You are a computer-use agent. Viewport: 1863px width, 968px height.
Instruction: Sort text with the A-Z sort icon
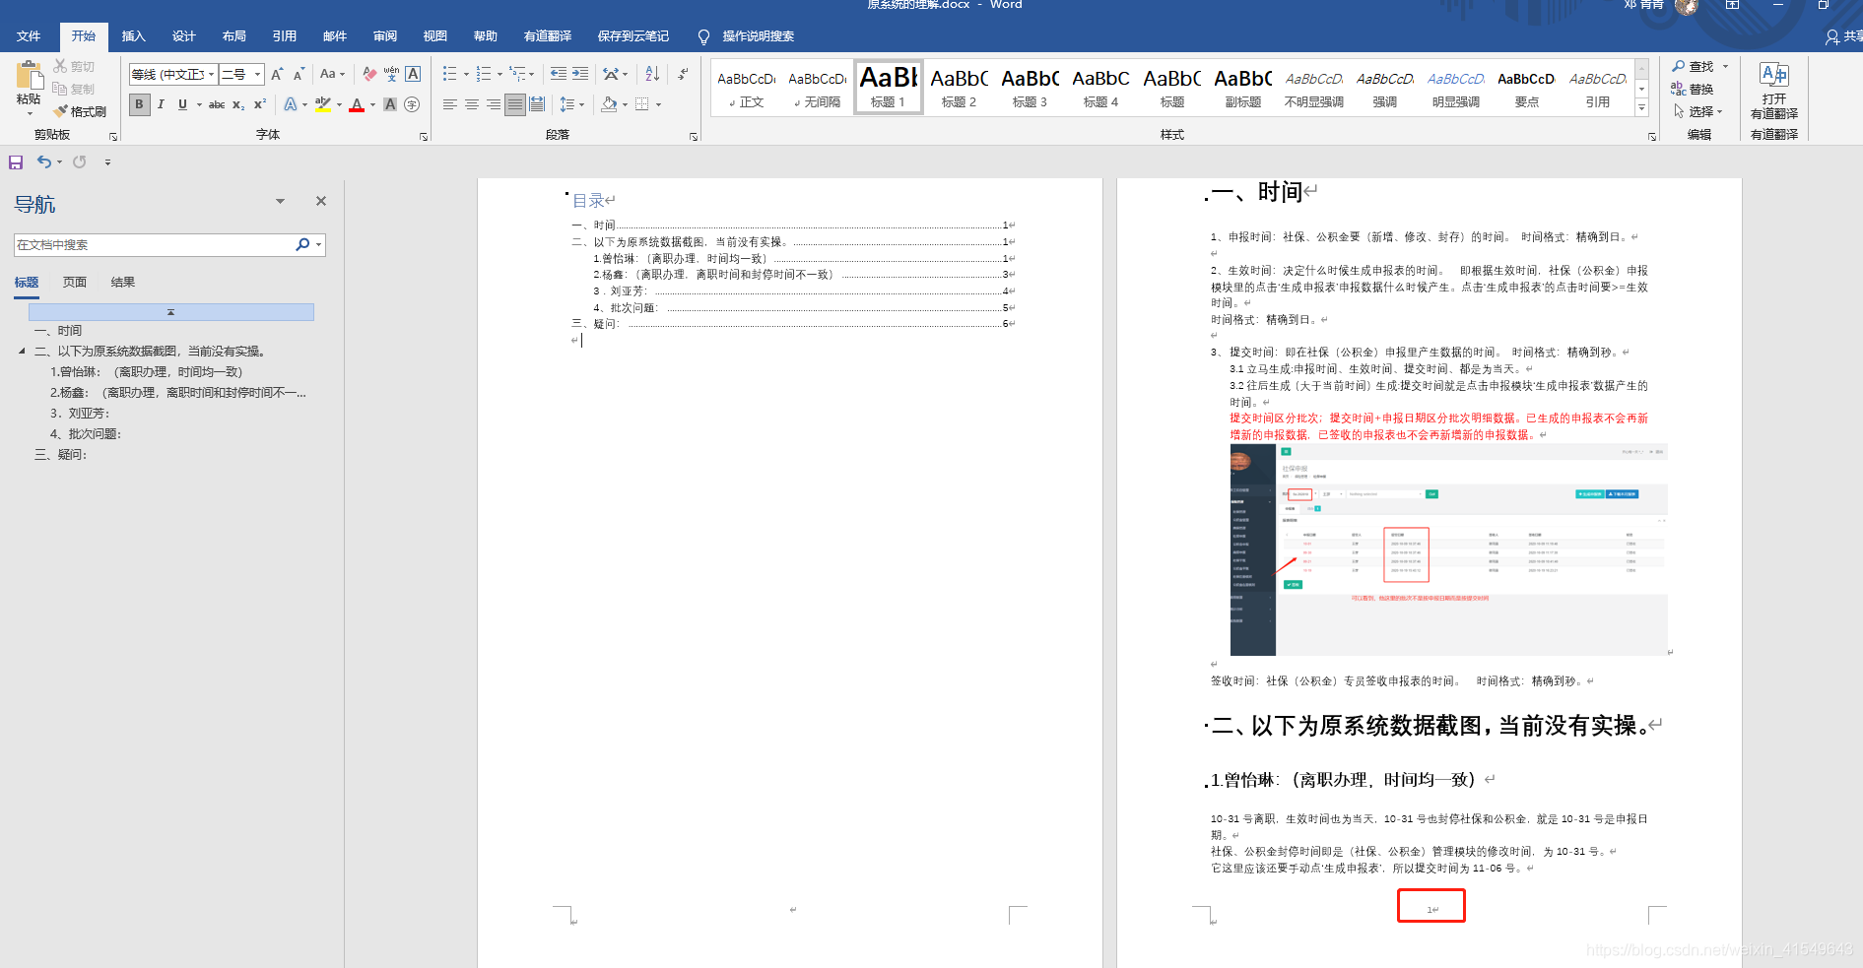(x=652, y=74)
